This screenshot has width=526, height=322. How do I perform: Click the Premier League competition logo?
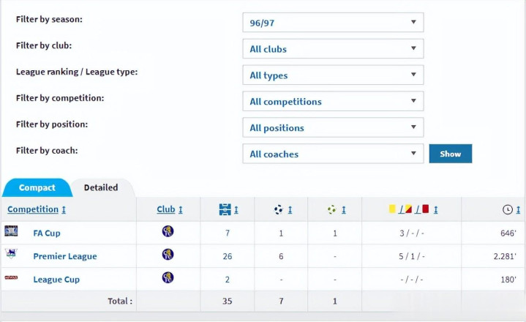point(11,255)
